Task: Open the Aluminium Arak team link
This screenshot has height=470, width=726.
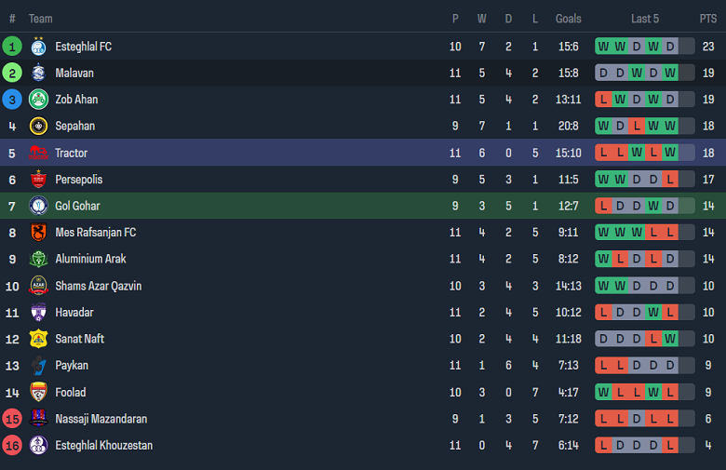Action: [90, 259]
